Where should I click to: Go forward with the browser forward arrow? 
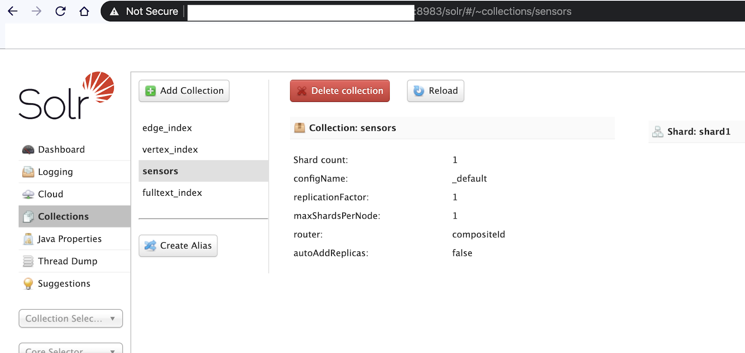coord(36,11)
